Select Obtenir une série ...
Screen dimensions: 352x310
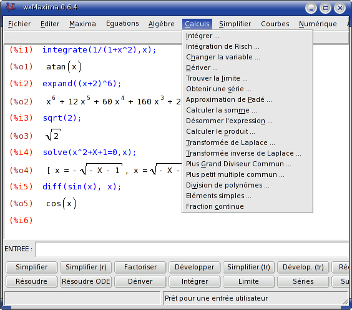[247, 89]
